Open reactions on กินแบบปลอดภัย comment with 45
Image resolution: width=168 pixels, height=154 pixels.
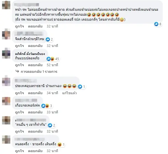(53, 59)
